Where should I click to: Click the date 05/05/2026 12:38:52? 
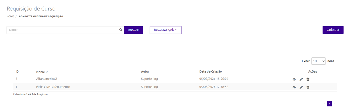(x=214, y=87)
